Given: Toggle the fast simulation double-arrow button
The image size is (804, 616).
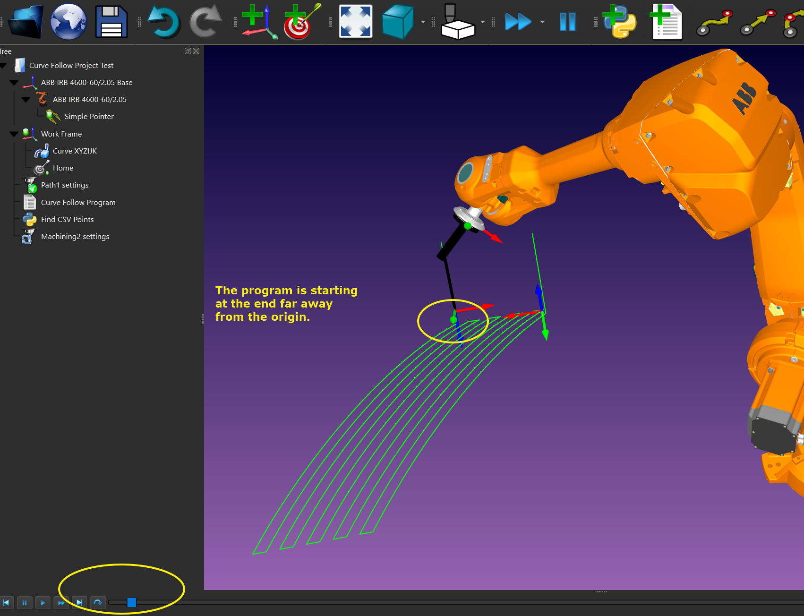Looking at the screenshot, I should tap(518, 22).
